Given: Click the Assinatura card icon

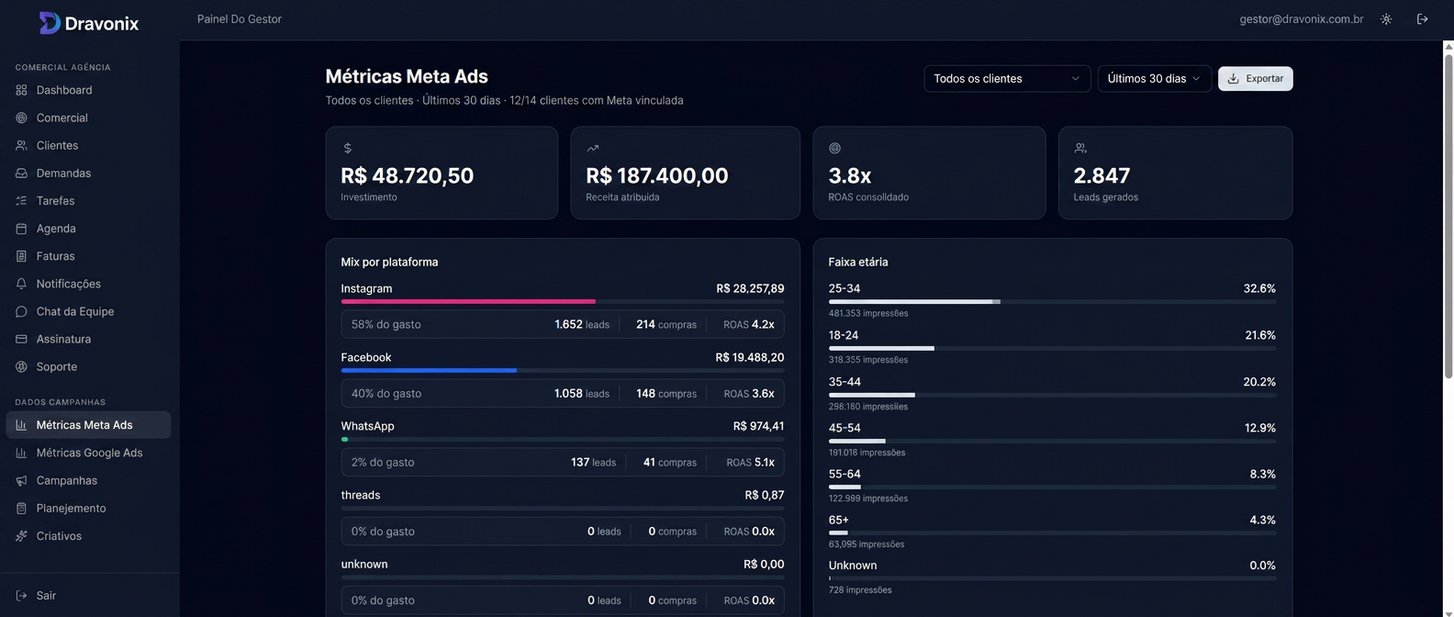Looking at the screenshot, I should click(x=21, y=339).
